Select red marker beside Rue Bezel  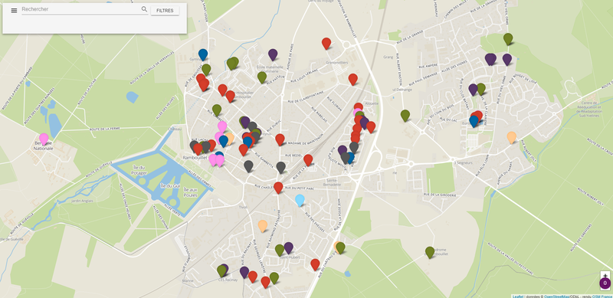point(308,159)
